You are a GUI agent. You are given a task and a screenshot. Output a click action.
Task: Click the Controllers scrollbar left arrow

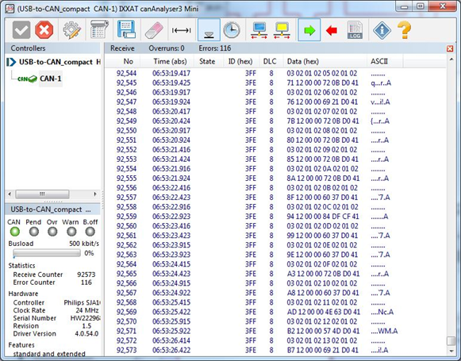pyautogui.click(x=10, y=194)
